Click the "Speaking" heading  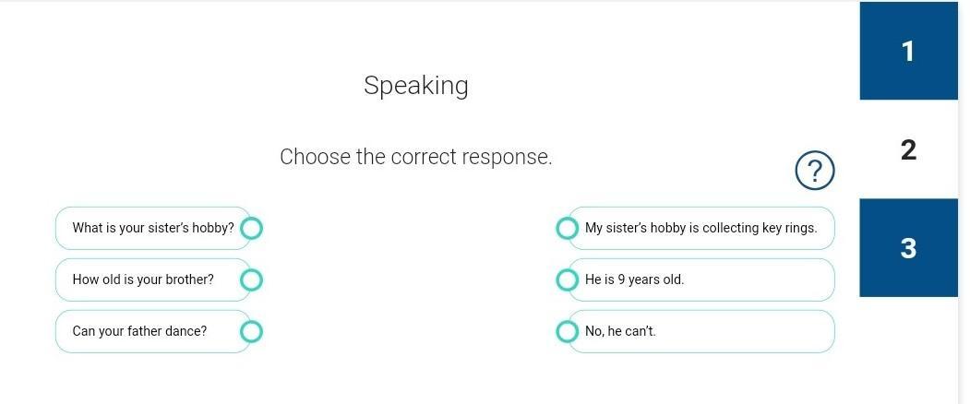pos(416,86)
